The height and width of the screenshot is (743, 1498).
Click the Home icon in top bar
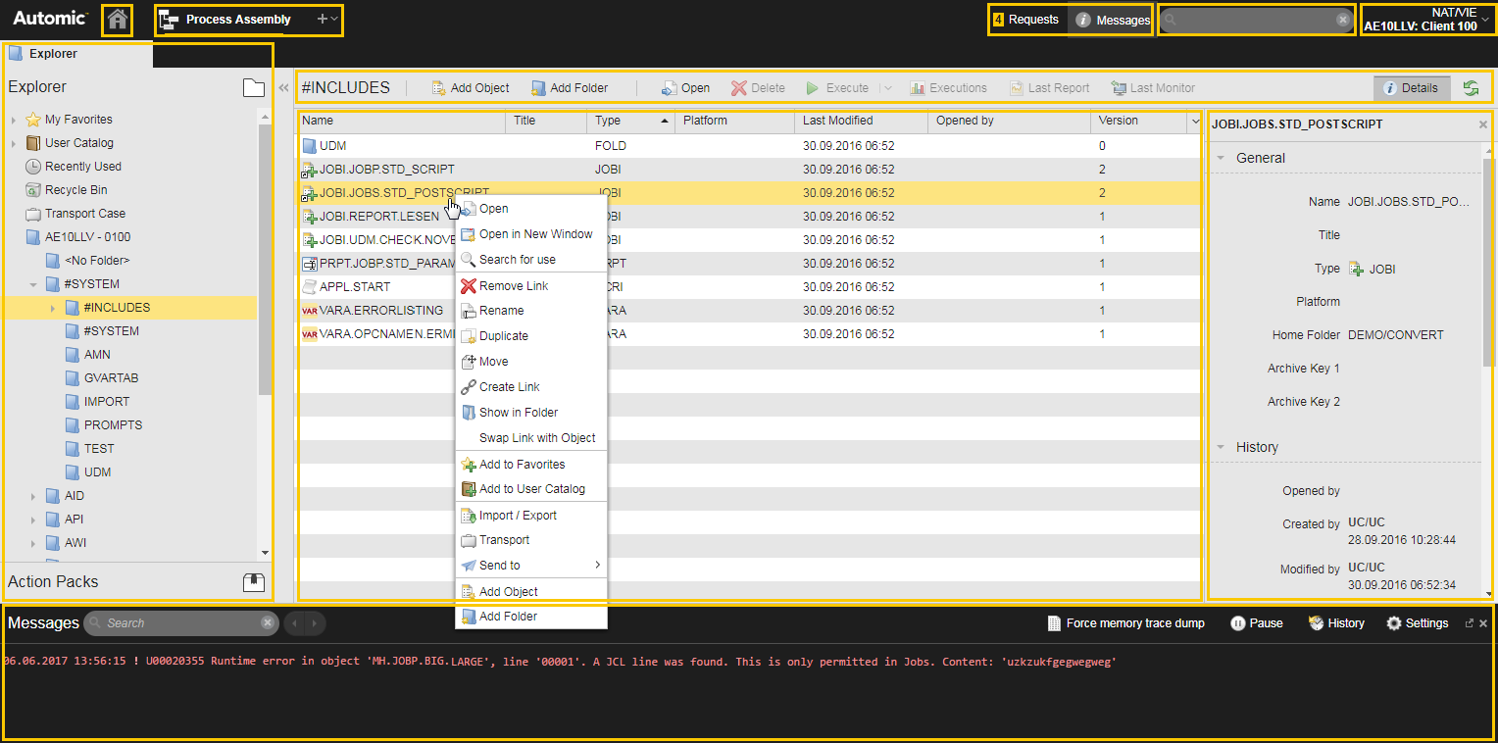pos(118,20)
